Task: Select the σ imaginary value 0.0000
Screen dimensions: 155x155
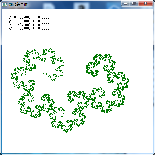Action: point(44,29)
